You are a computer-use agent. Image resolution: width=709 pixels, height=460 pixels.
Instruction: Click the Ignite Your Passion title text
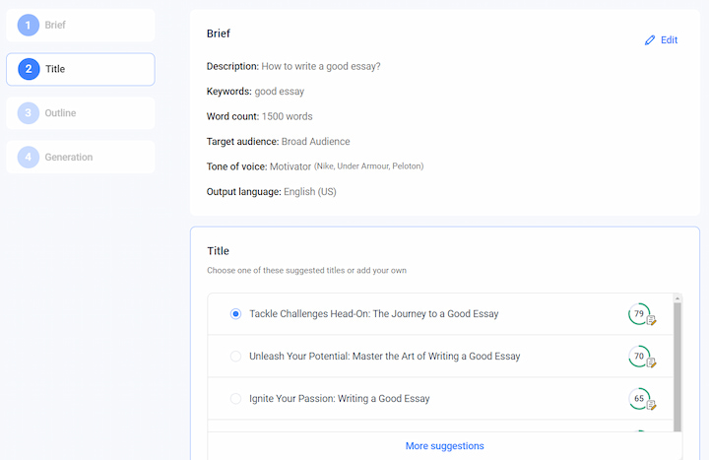click(x=339, y=399)
